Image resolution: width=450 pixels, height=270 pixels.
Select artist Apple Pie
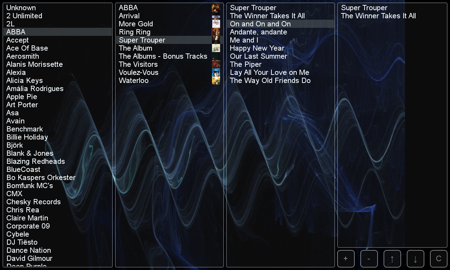tap(58, 97)
